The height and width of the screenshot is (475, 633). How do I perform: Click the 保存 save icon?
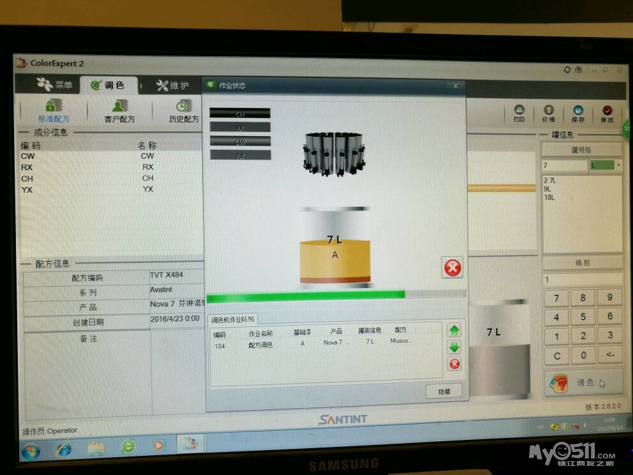(x=577, y=113)
